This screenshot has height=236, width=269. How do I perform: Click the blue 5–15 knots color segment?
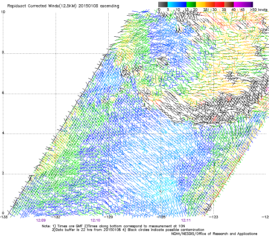pos(177,4)
